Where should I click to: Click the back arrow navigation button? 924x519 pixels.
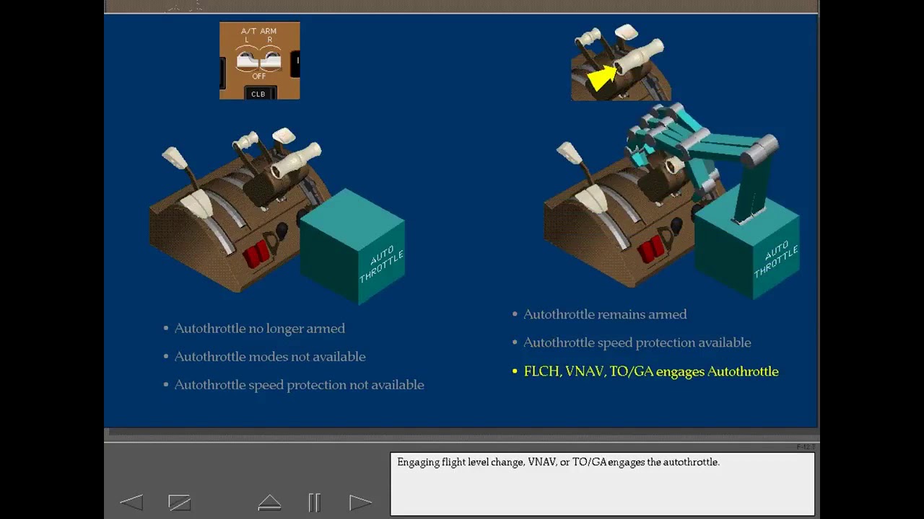[x=131, y=502]
